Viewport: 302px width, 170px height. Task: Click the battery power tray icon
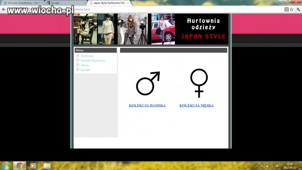[x=267, y=166]
